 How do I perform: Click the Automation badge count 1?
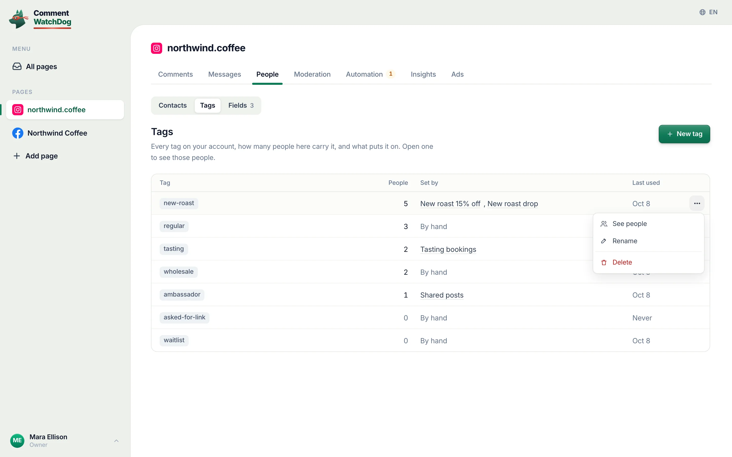tap(391, 74)
